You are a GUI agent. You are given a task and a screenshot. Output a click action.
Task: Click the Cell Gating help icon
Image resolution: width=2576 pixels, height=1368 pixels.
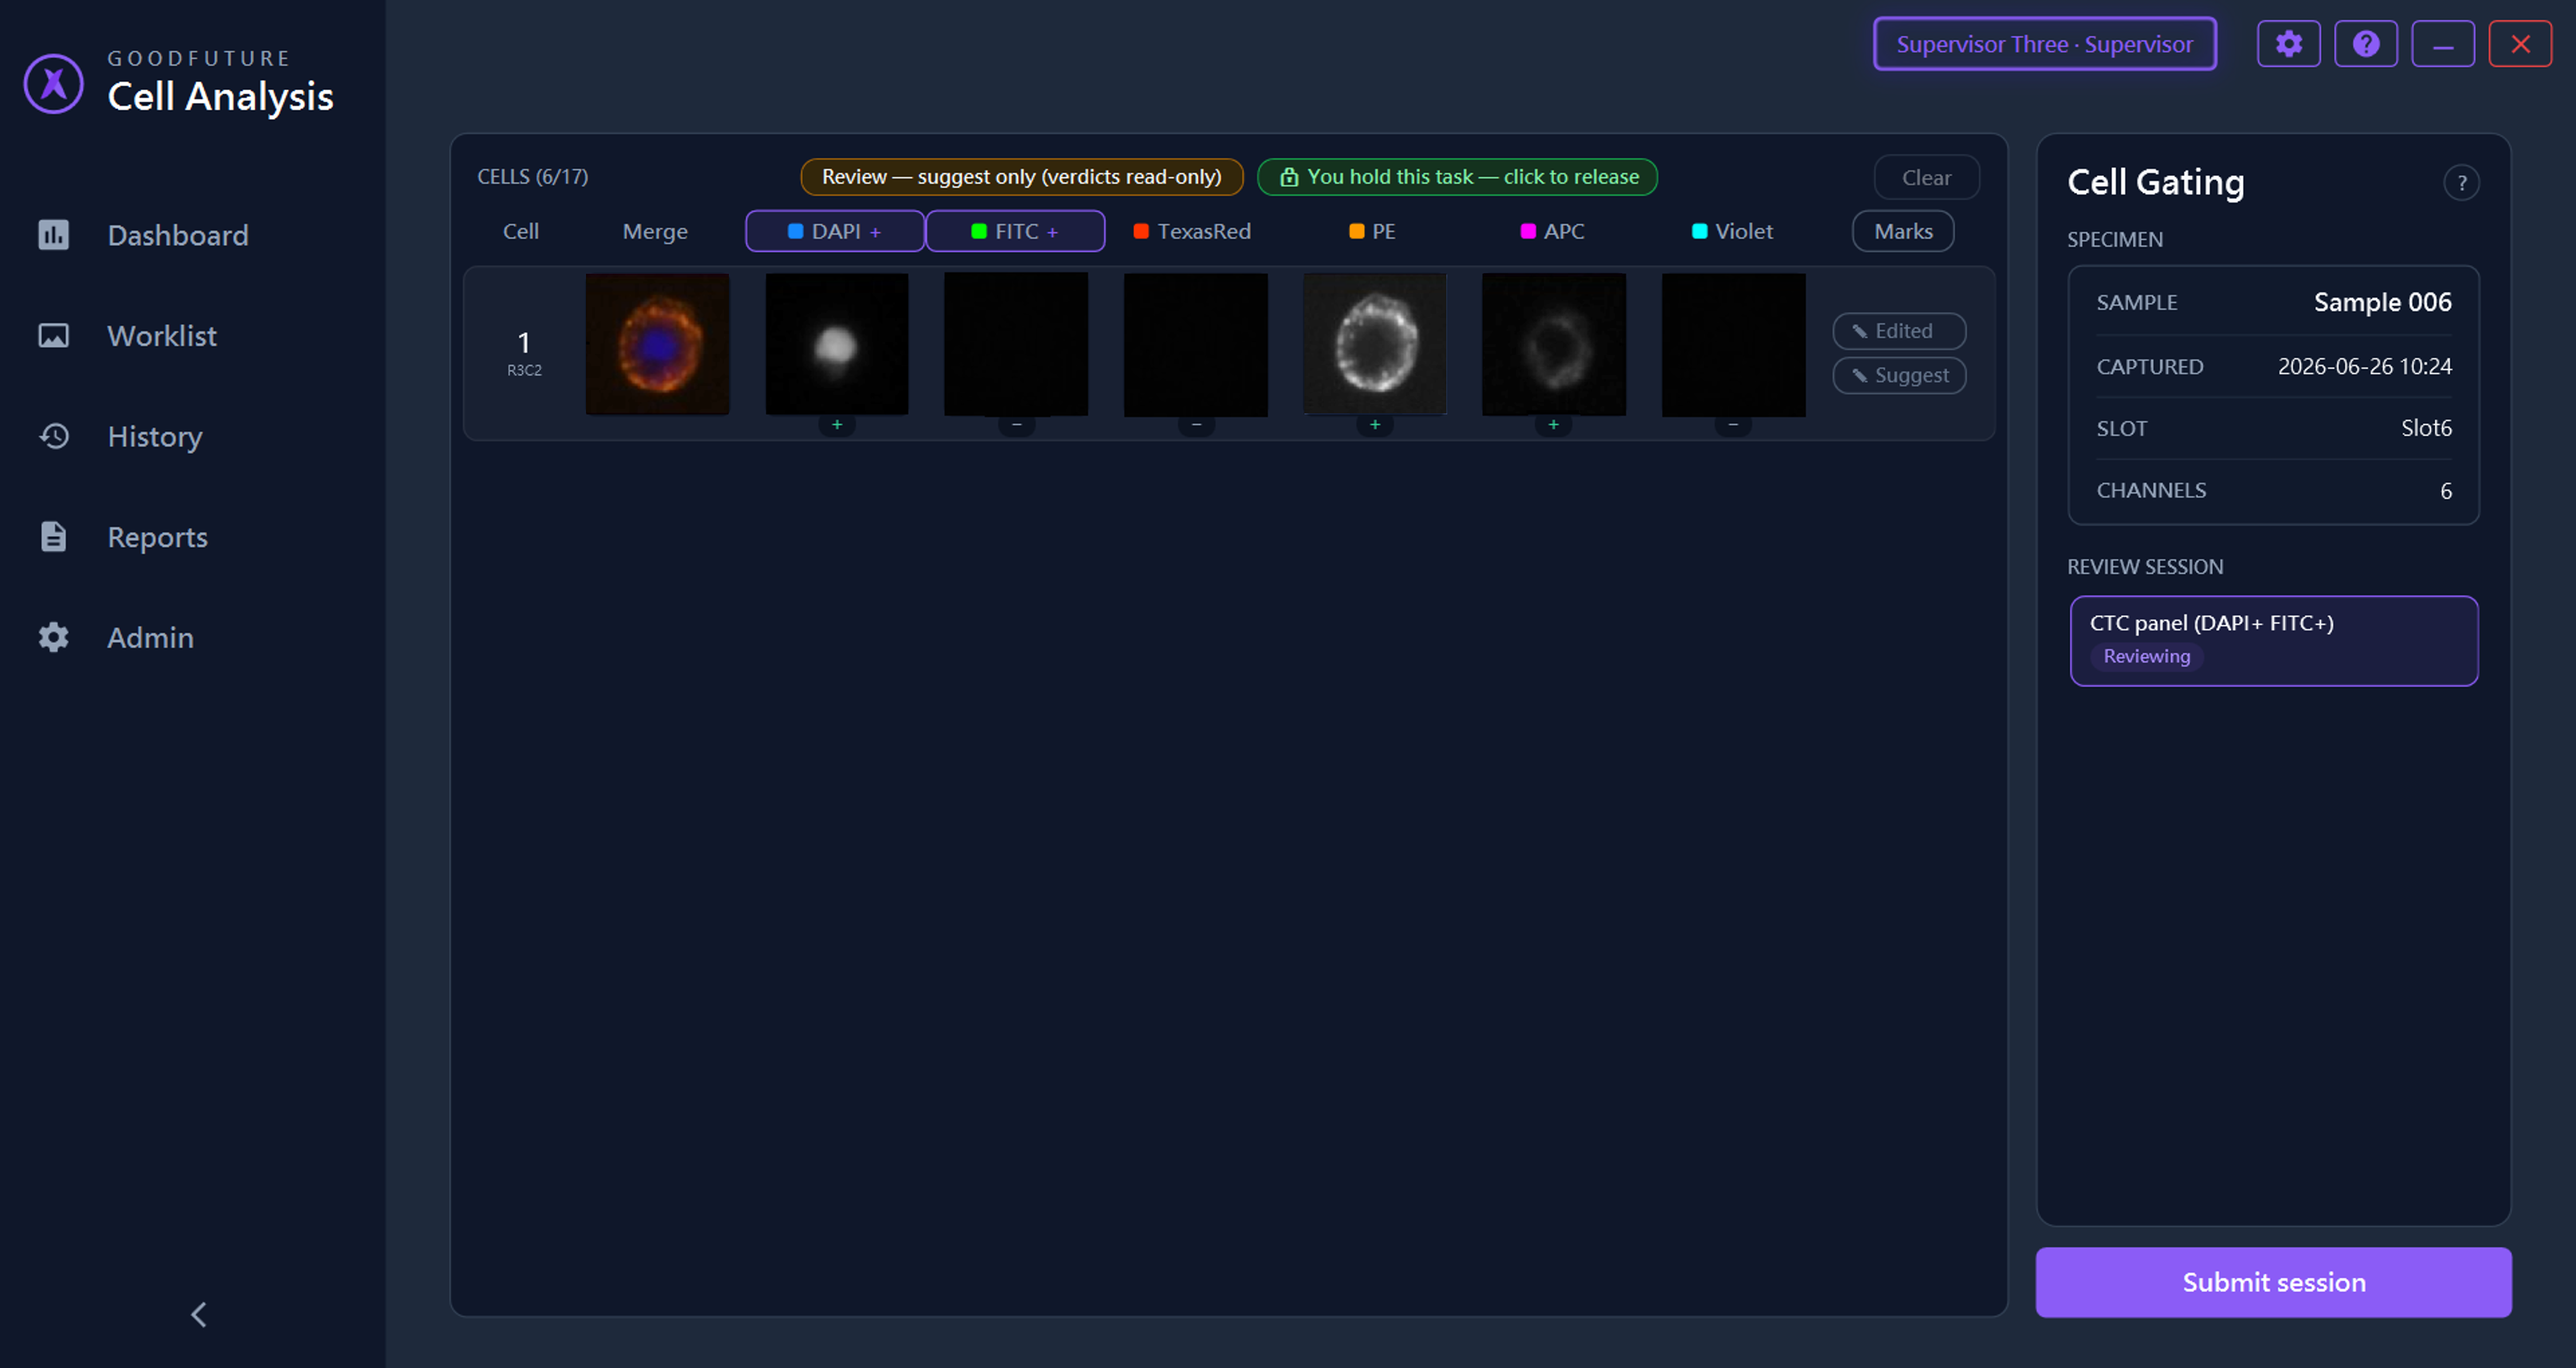coord(2461,183)
